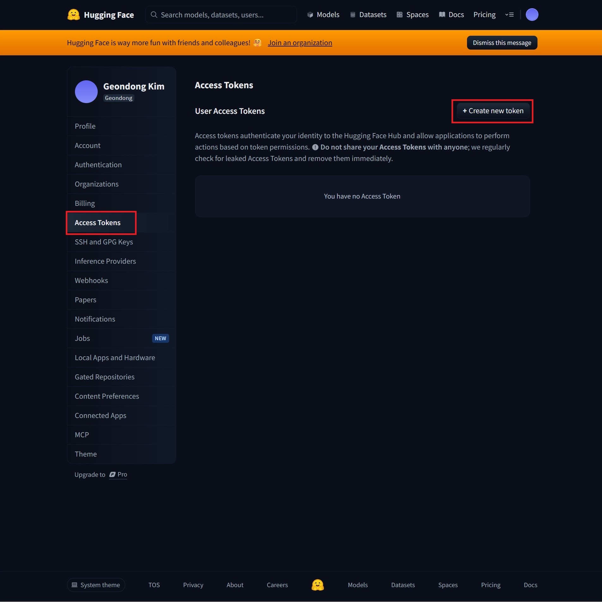Open the footer Datasets link
This screenshot has width=602, height=602.
403,585
